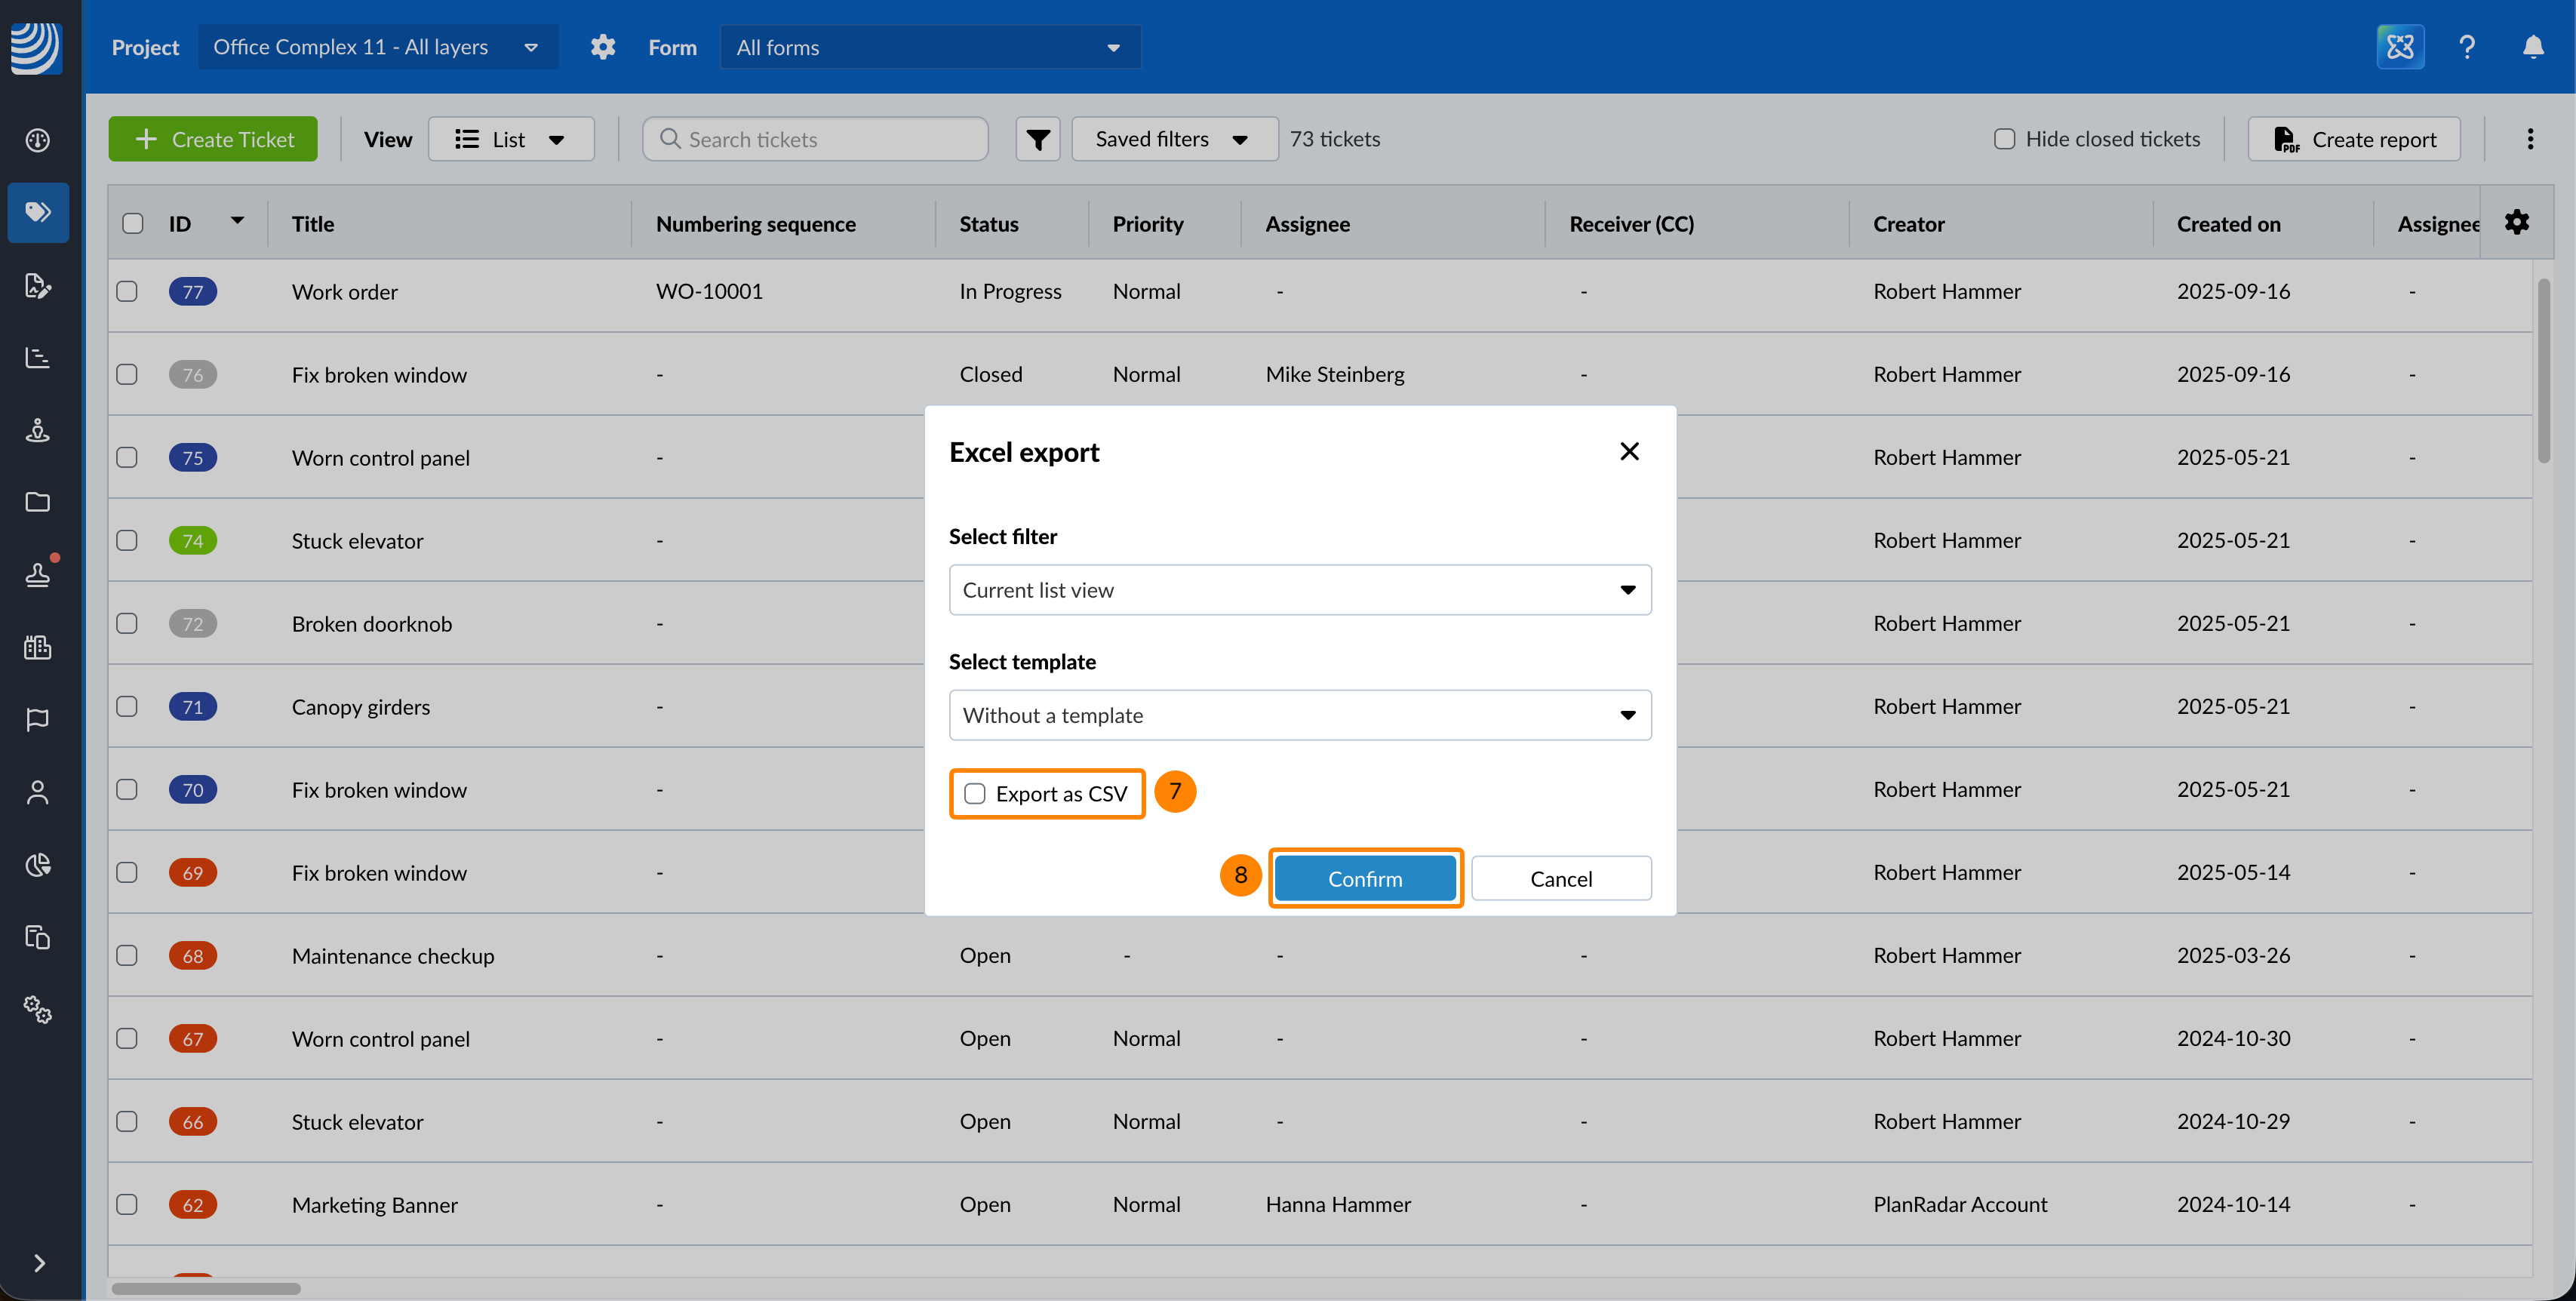Open the three-dot more options menu
Viewport: 2576px width, 1301px height.
coord(2530,139)
